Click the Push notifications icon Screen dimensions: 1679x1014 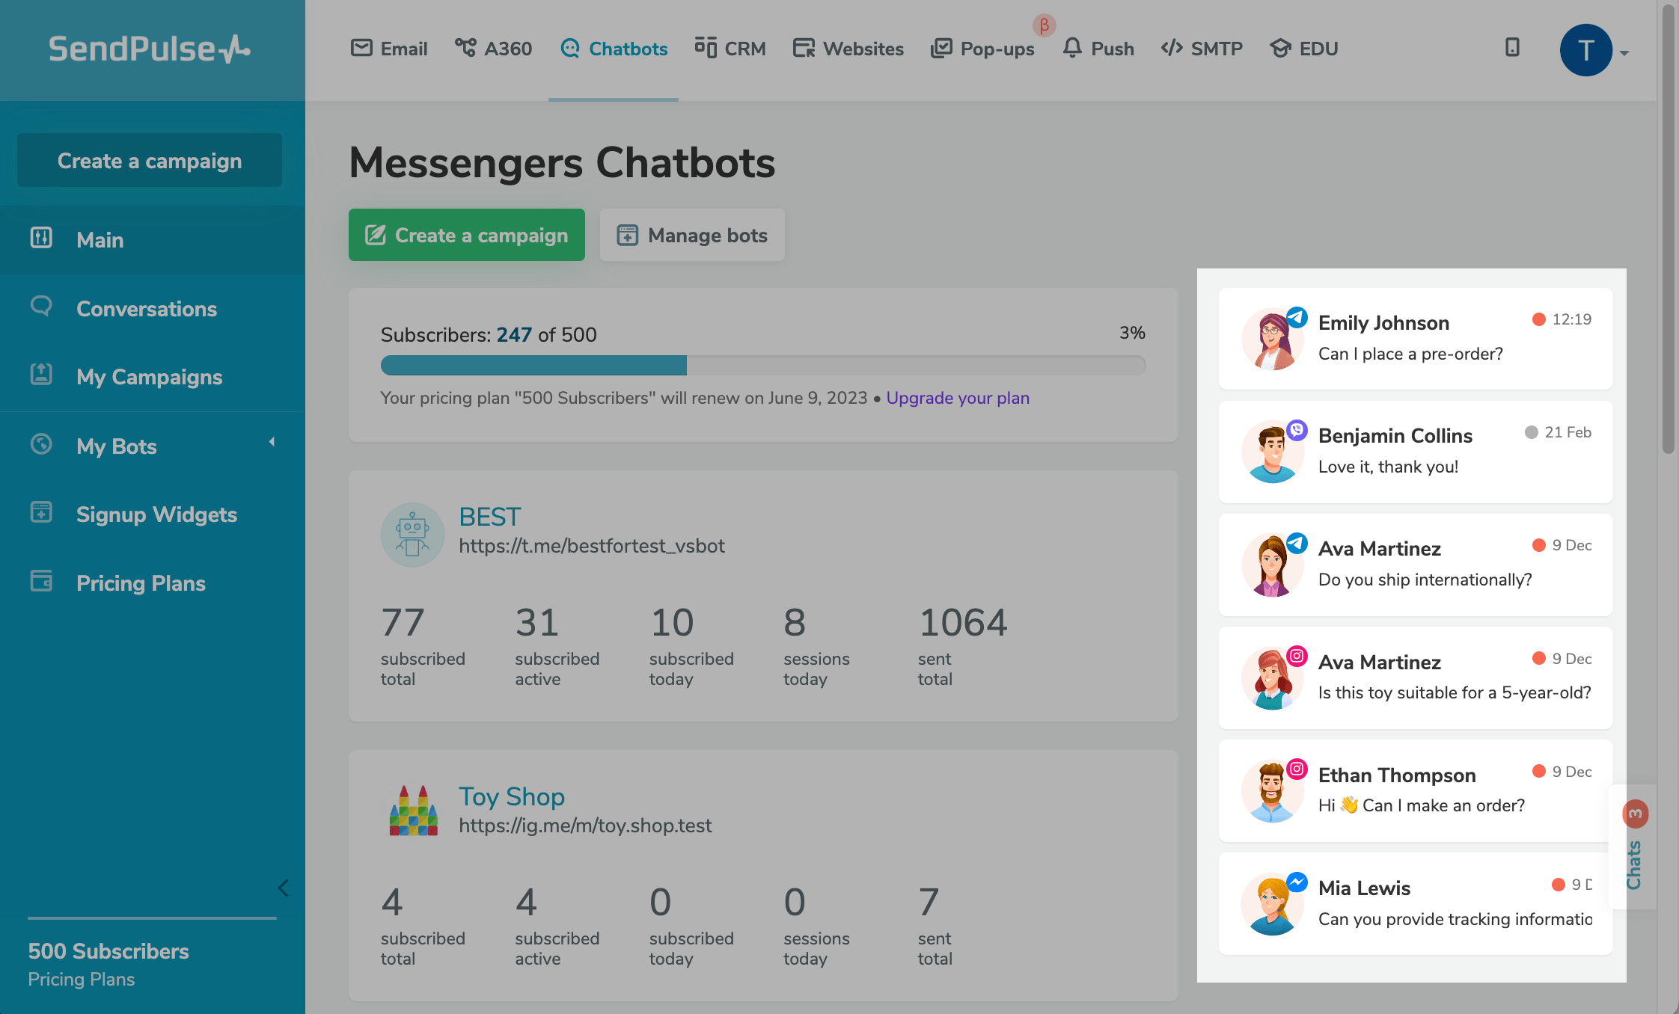pos(1072,47)
